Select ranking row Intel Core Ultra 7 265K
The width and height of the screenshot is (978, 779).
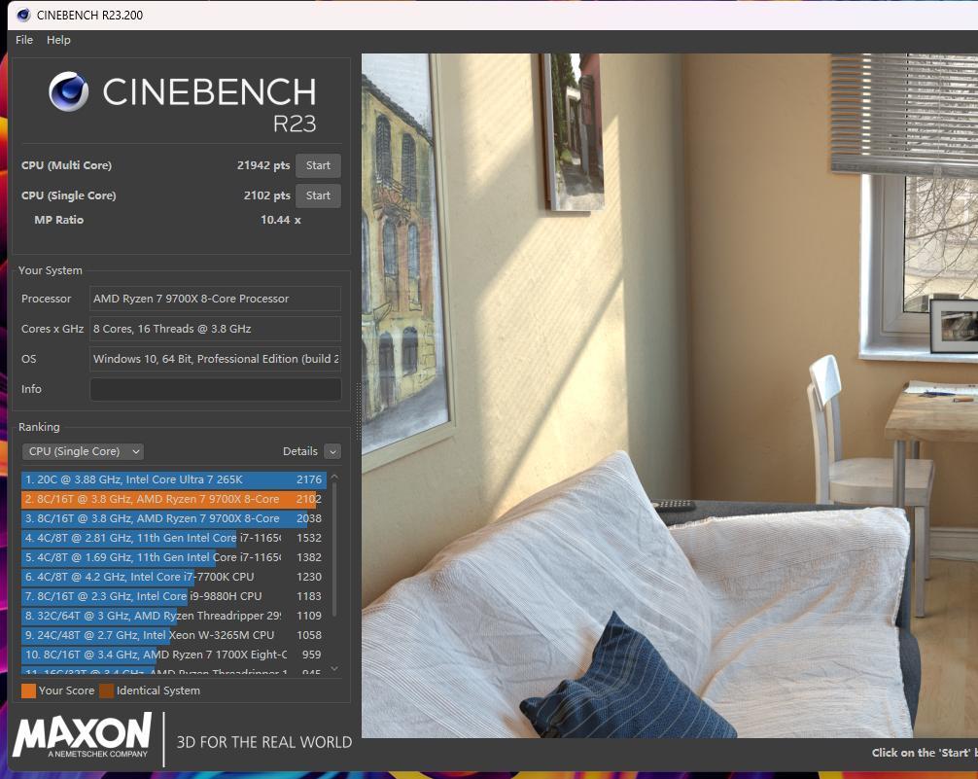click(173, 479)
